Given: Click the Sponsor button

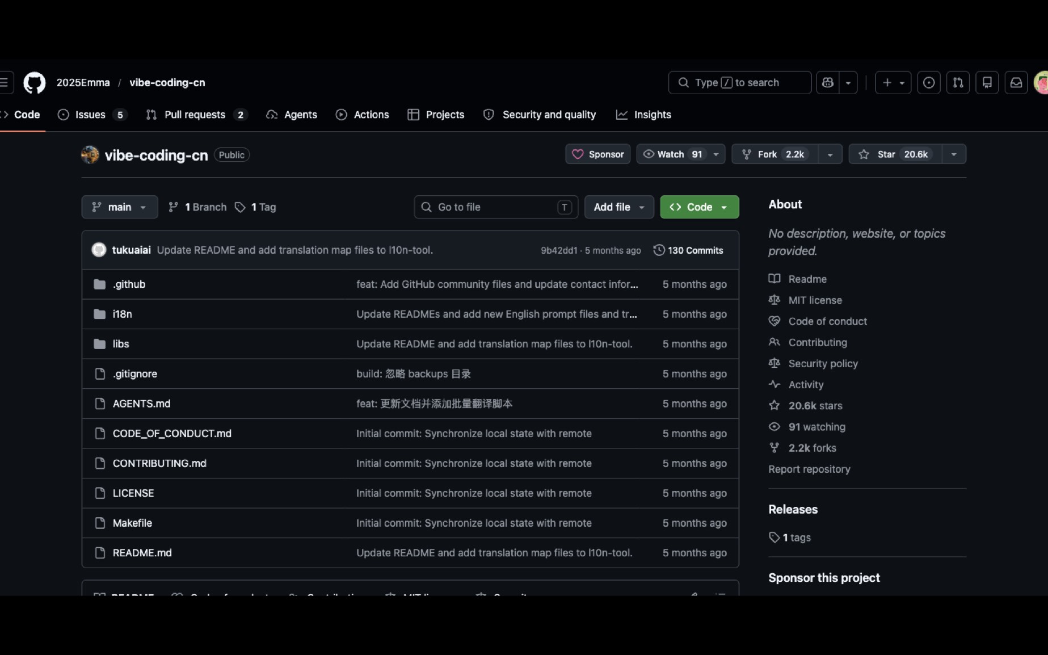Looking at the screenshot, I should pos(598,154).
